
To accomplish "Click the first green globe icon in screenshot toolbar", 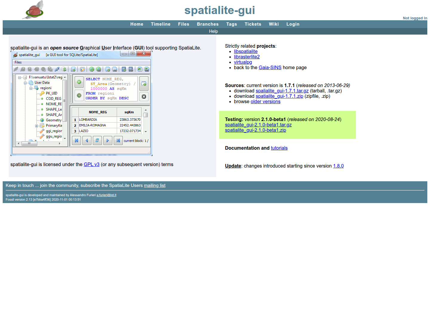I will [92, 69].
